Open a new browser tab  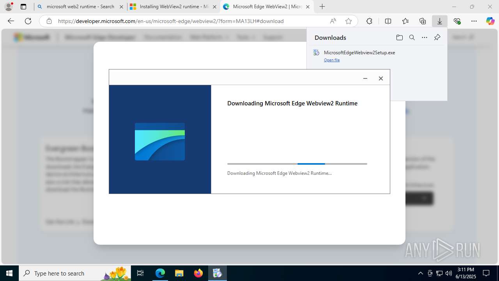click(x=322, y=7)
